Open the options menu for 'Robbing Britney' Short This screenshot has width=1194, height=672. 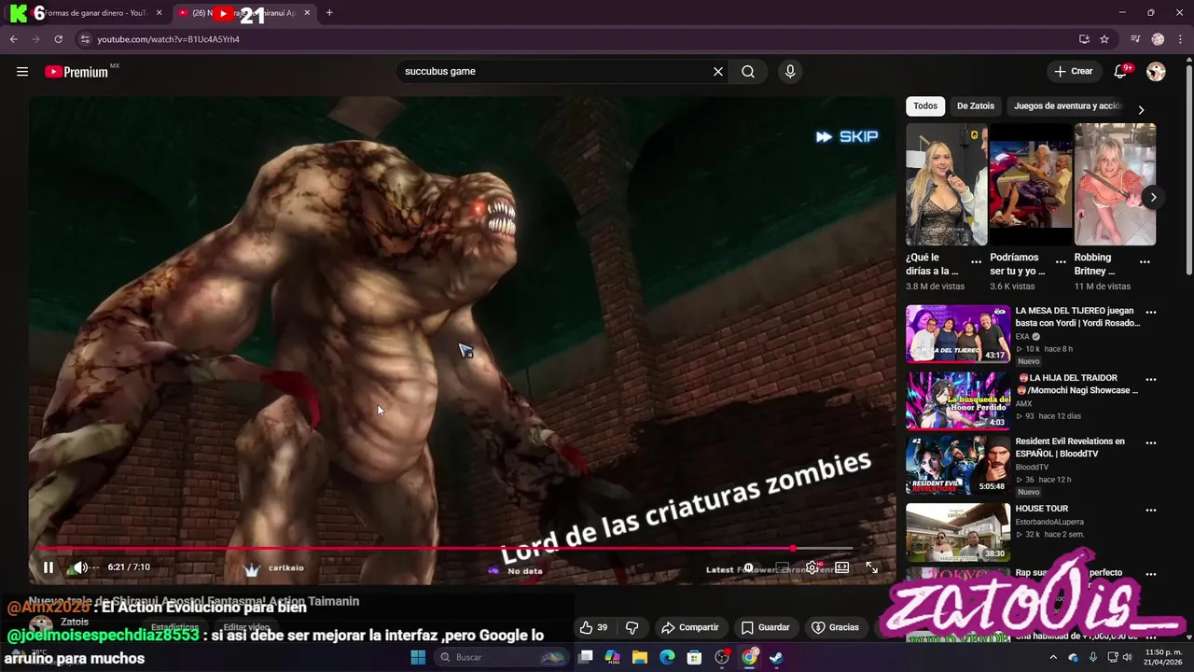click(1145, 262)
